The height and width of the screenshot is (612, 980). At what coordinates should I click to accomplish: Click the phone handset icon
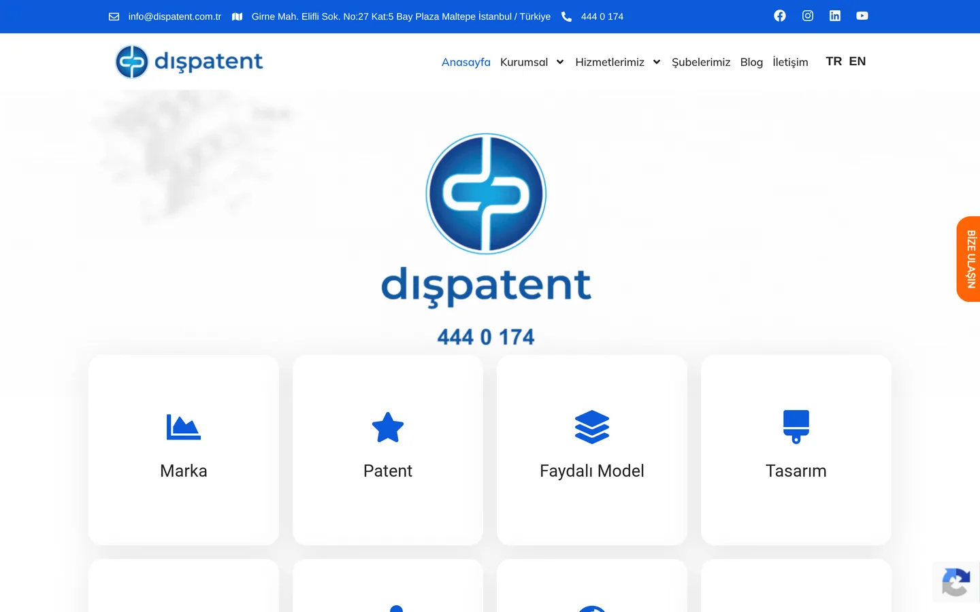566,16
